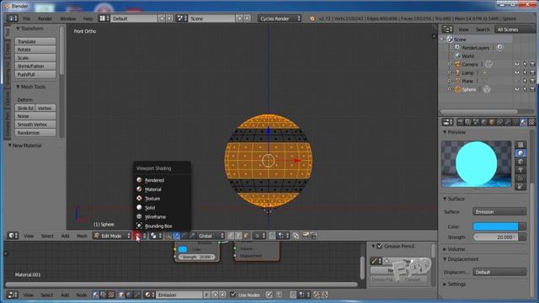Toggle visibility eye for Lamp
The height and width of the screenshot is (303, 539).
tap(517, 72)
